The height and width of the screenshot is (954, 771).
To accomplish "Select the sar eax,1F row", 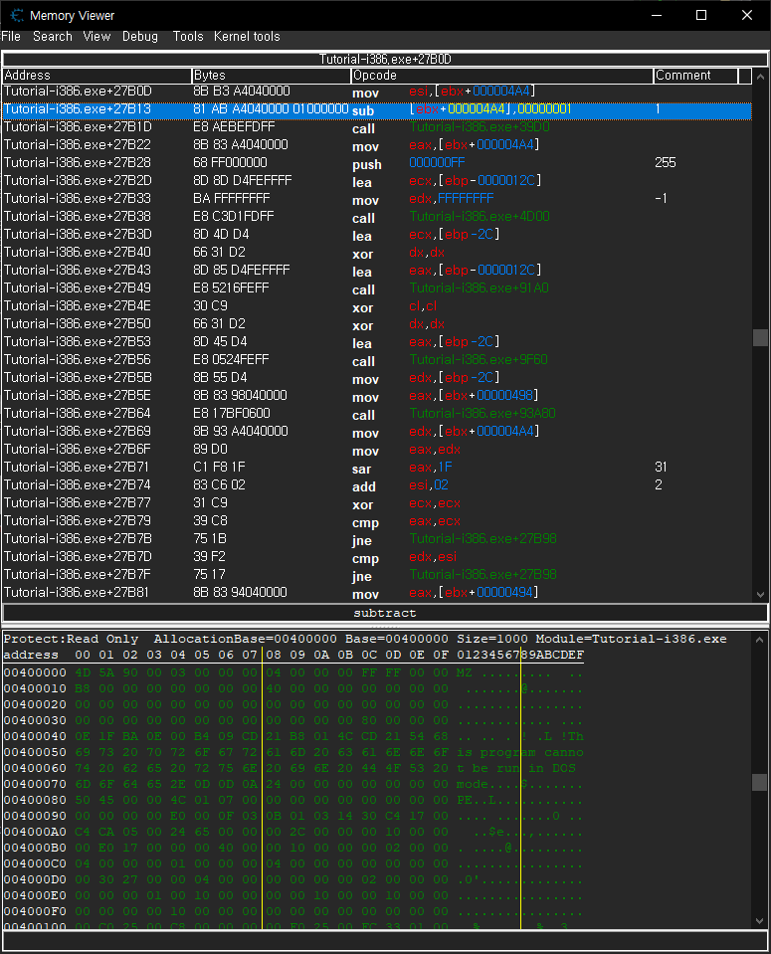I will [377, 468].
